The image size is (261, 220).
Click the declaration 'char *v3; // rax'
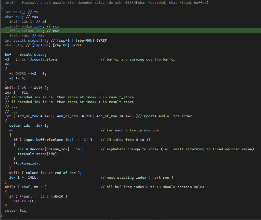tap(22, 17)
